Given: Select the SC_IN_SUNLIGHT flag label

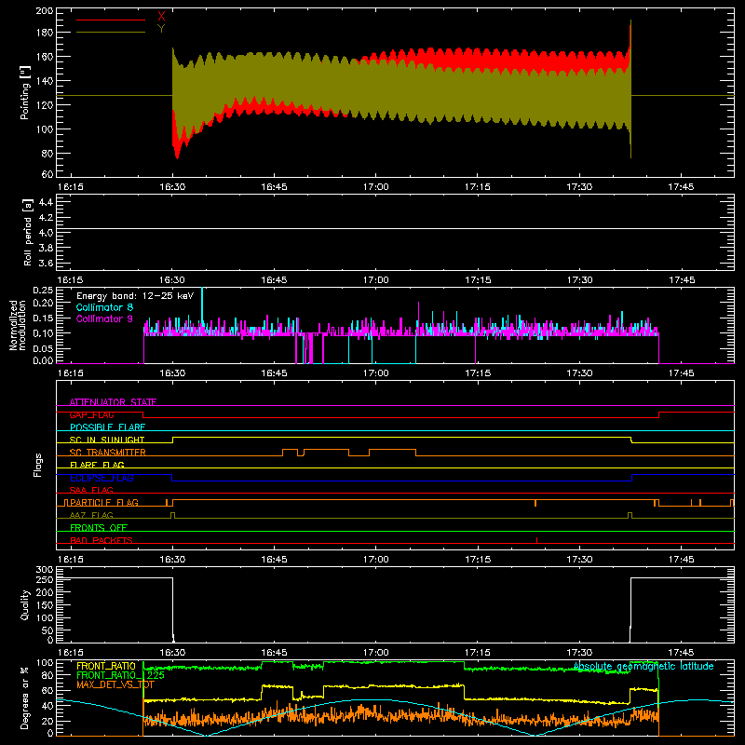Looking at the screenshot, I should click(x=107, y=440).
